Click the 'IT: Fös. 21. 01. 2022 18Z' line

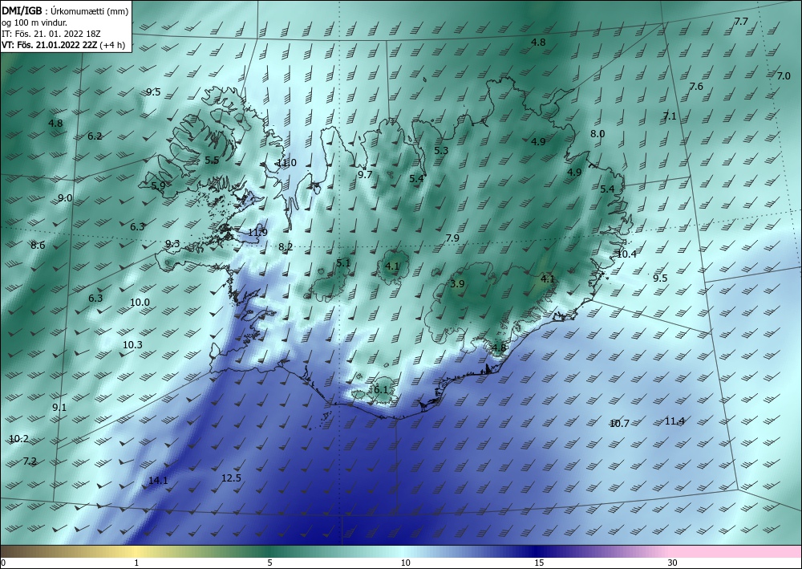pyautogui.click(x=51, y=33)
